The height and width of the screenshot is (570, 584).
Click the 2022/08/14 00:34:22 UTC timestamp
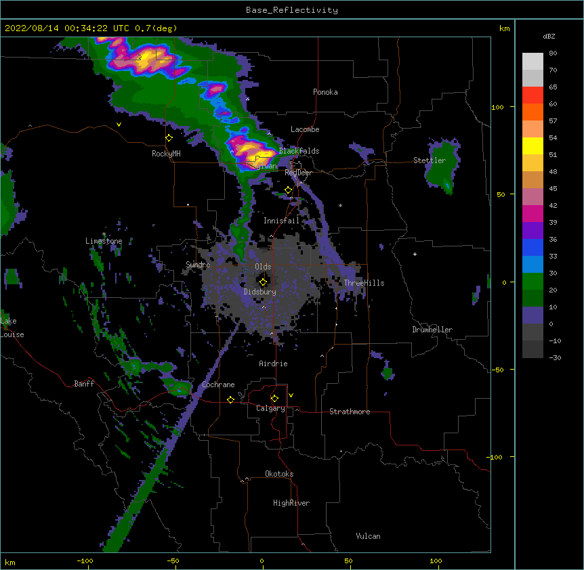pos(91,28)
